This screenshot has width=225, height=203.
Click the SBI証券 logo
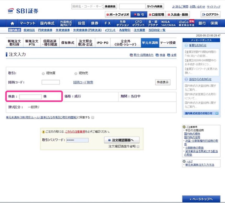[x=23, y=11]
